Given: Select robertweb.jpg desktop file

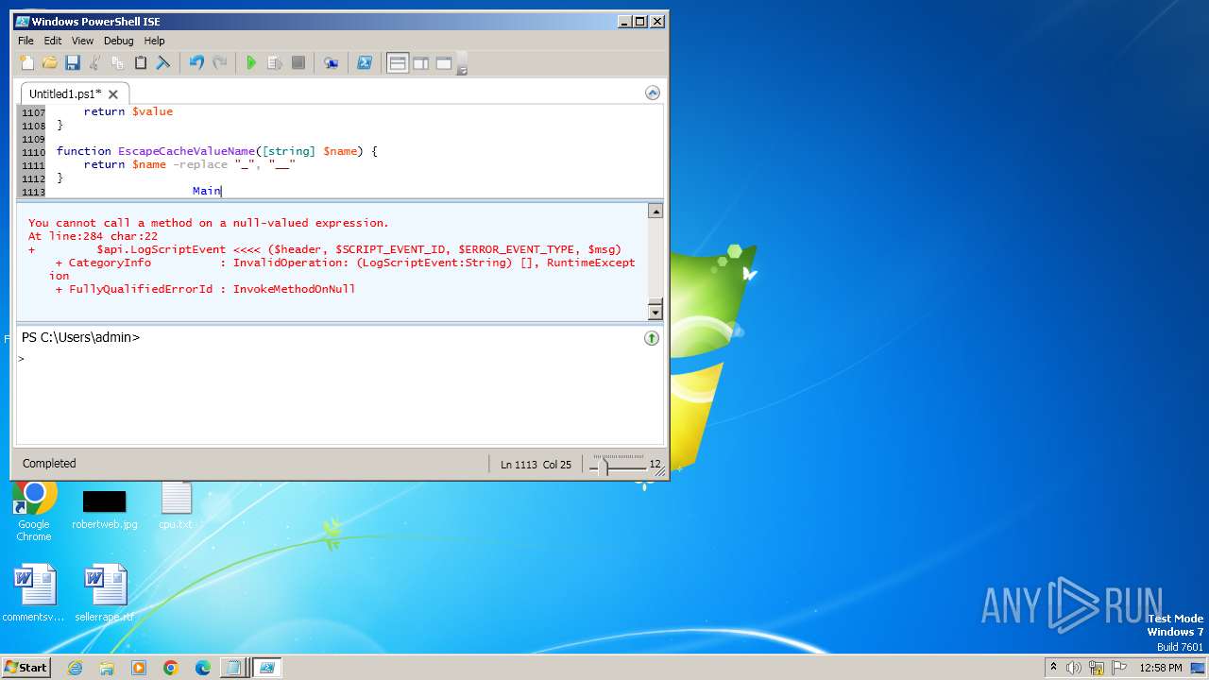Looking at the screenshot, I should click(x=104, y=510).
